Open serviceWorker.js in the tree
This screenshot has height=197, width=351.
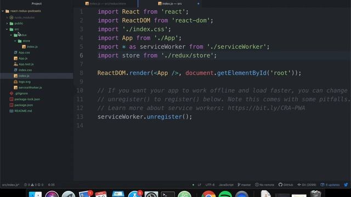point(30,88)
